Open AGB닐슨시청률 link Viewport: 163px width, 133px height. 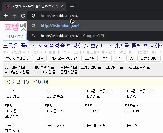[x=17, y=72]
